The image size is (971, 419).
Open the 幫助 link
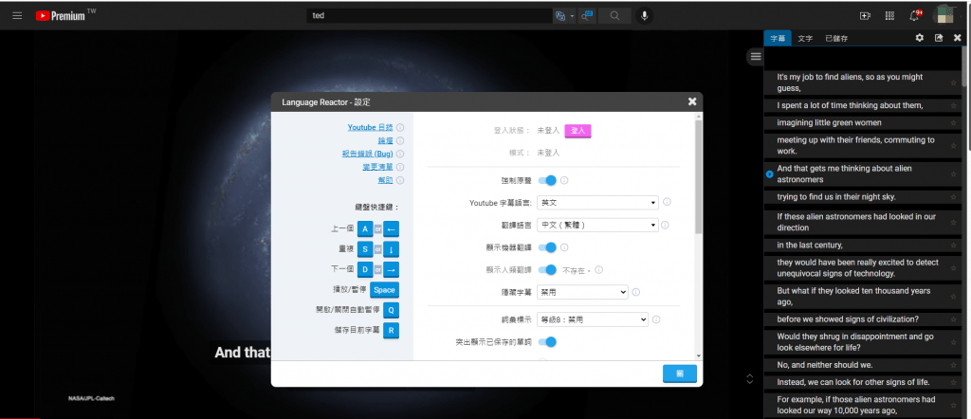386,180
